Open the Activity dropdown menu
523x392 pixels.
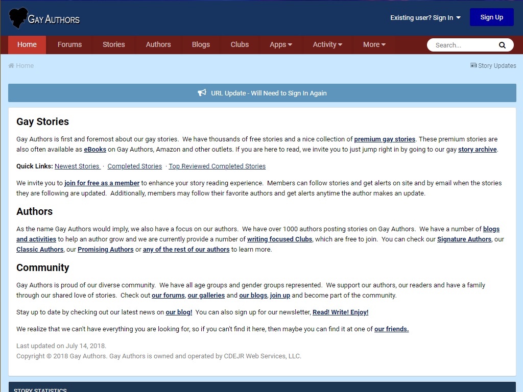(x=327, y=45)
